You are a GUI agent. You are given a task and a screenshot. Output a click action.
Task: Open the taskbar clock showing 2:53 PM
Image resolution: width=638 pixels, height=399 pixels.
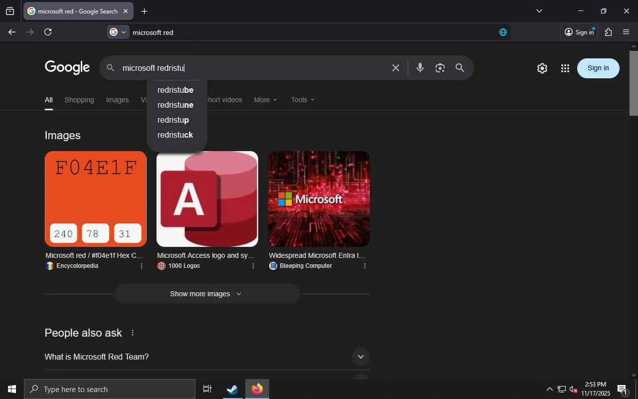pos(596,389)
